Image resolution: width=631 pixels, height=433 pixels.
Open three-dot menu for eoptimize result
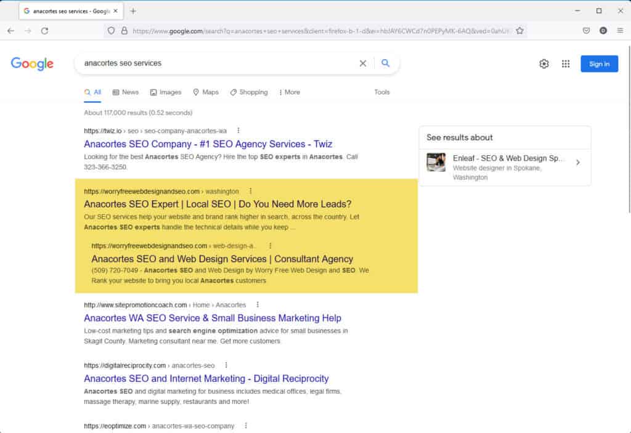(x=246, y=426)
